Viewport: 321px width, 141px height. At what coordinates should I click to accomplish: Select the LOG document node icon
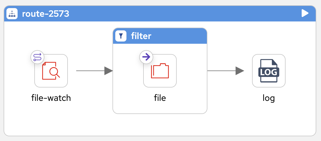269,71
